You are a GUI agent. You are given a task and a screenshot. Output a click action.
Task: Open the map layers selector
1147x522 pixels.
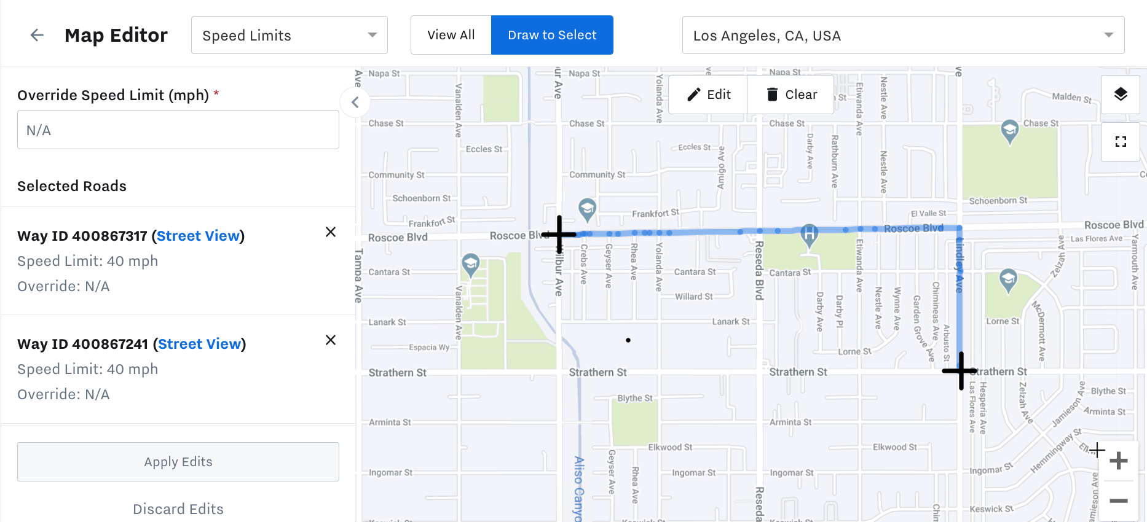click(1121, 94)
